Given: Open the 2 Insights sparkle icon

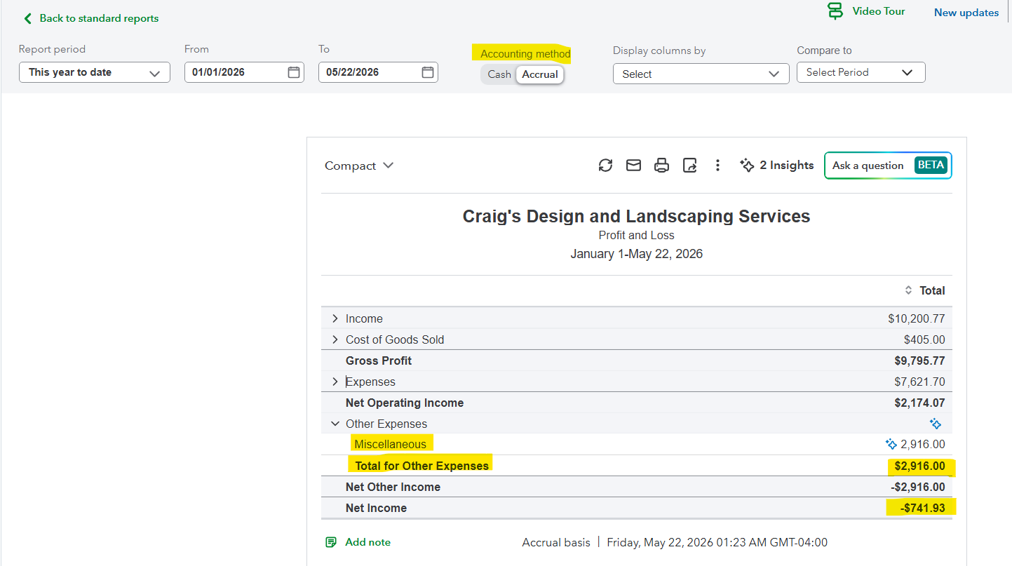Looking at the screenshot, I should [x=747, y=166].
